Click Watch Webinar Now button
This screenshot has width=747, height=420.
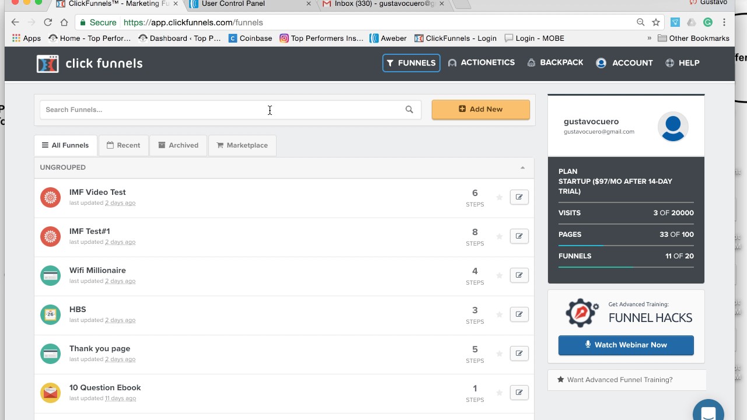tap(626, 345)
